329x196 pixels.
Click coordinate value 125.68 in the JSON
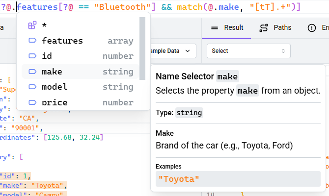pos(59,137)
